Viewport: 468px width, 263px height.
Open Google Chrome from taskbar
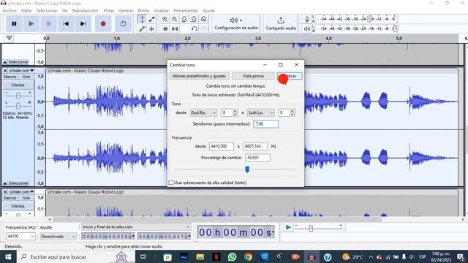[248, 256]
